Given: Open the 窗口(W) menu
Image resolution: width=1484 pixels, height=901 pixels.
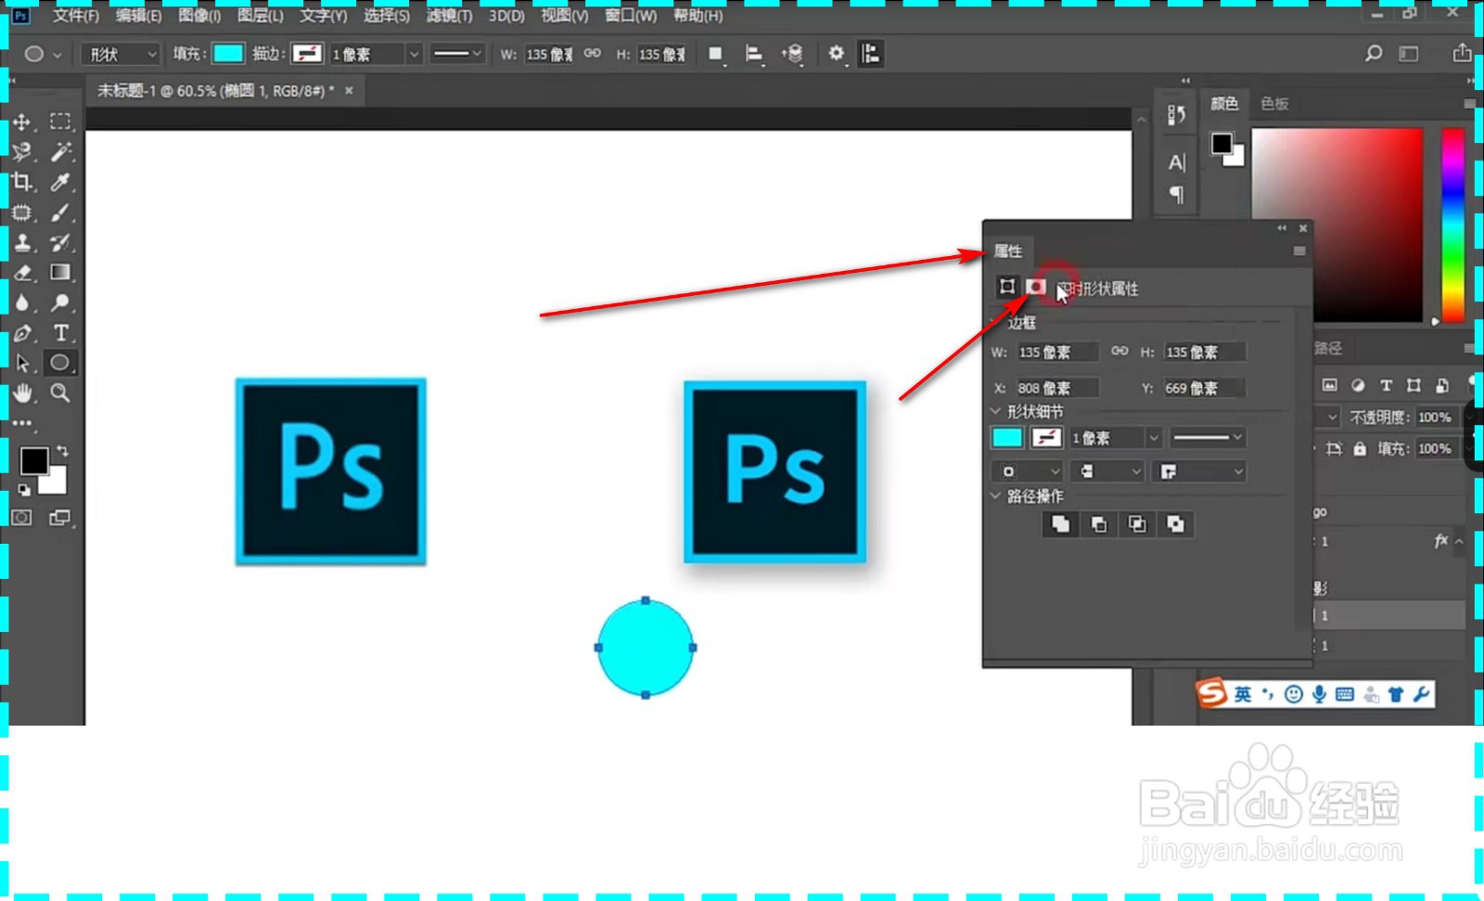Looking at the screenshot, I should (631, 16).
